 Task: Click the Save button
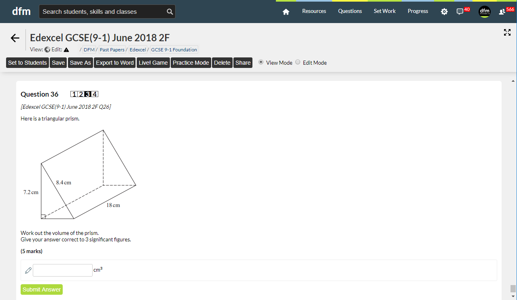click(58, 63)
